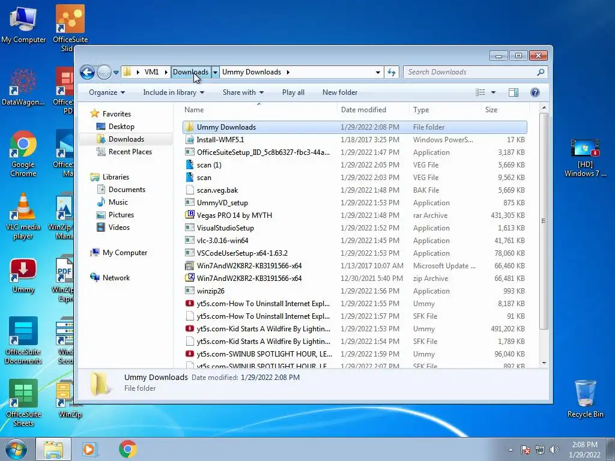Open the Ummy desktop shortcut

[23, 276]
